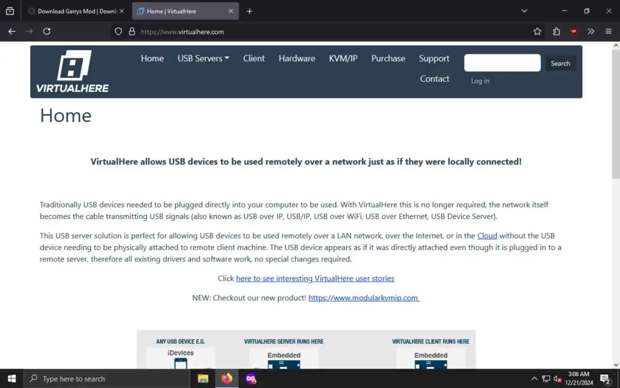The width and height of the screenshot is (620, 388).
Task: Select the Home | VirtualHere tab
Action: 186,11
